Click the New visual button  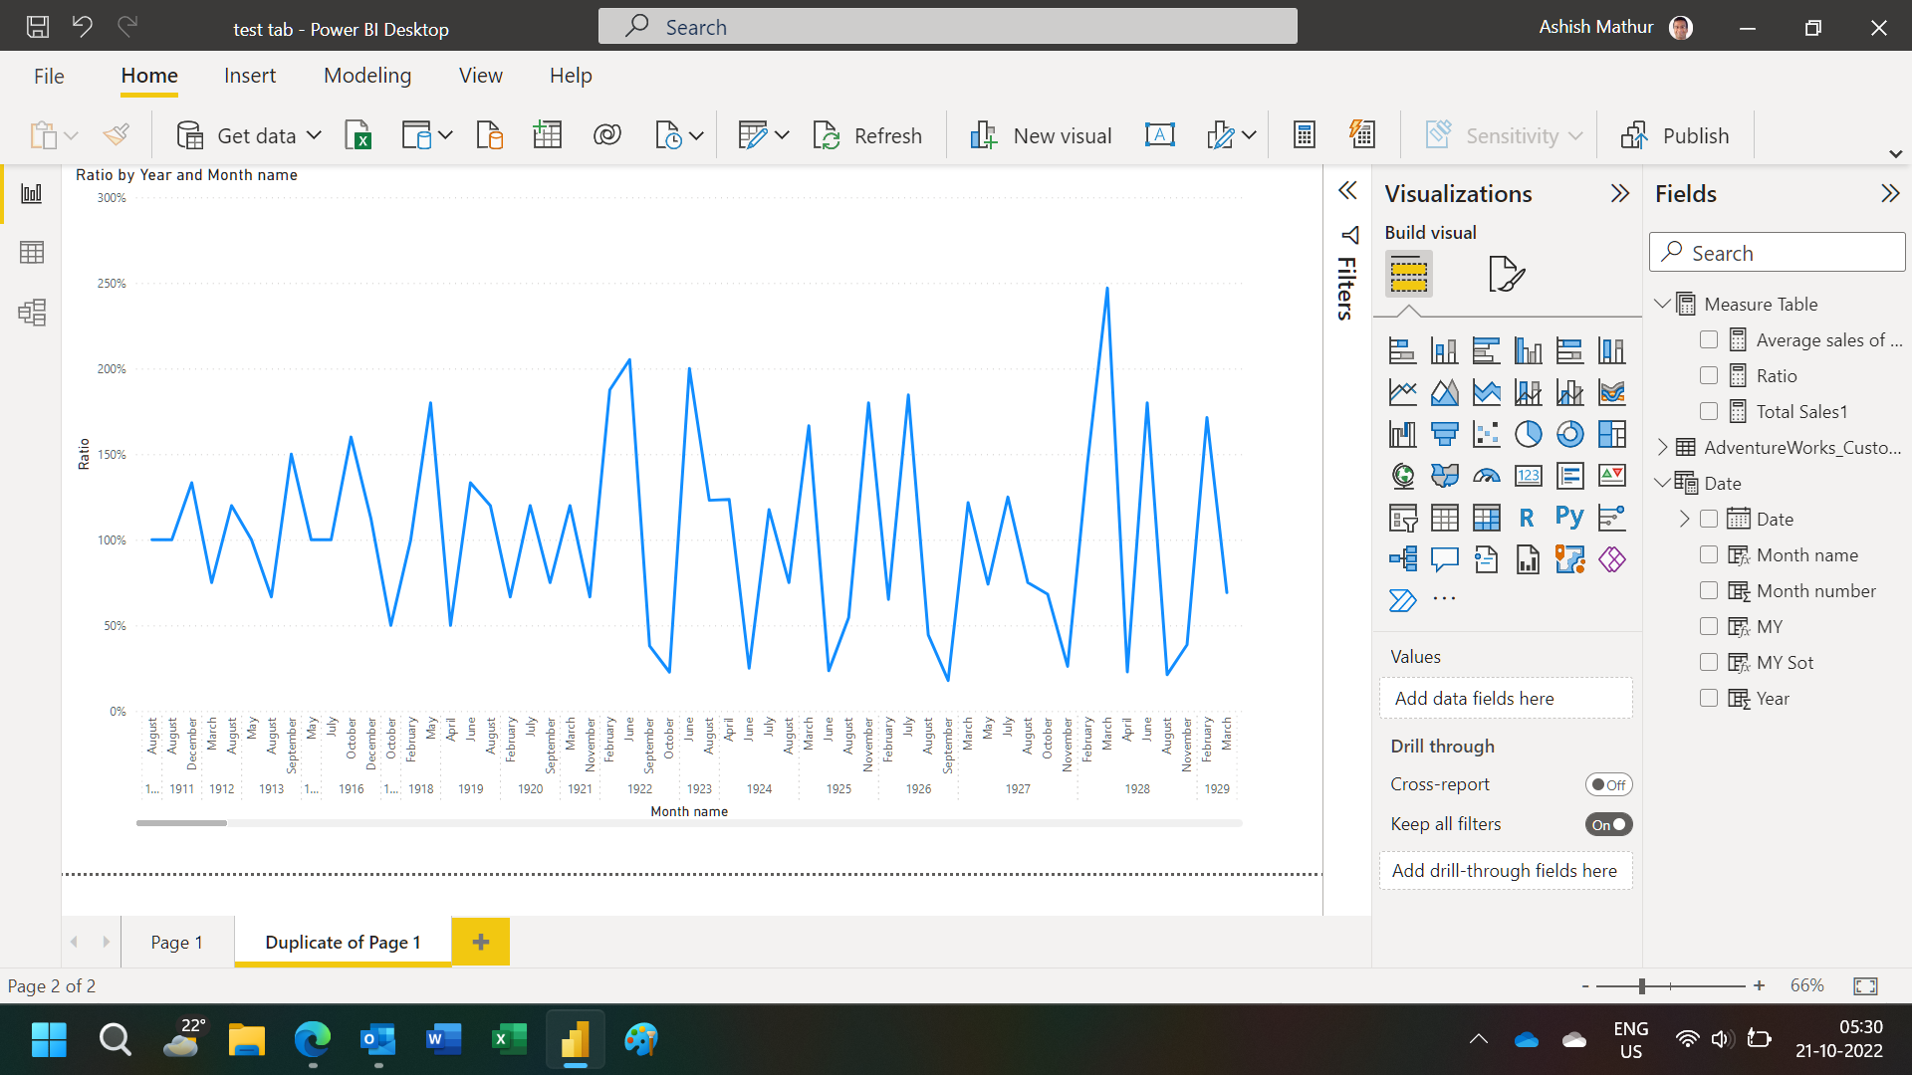point(1041,135)
